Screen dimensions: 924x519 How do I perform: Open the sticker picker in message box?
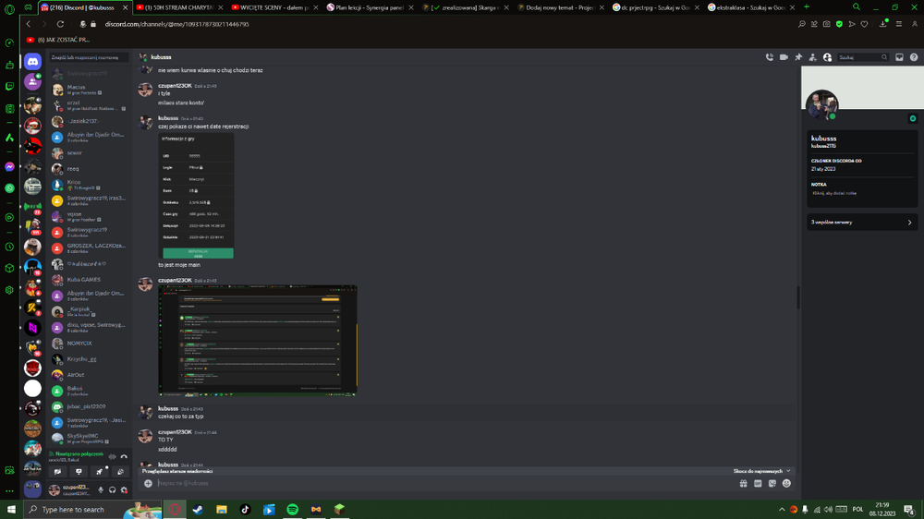pos(772,483)
